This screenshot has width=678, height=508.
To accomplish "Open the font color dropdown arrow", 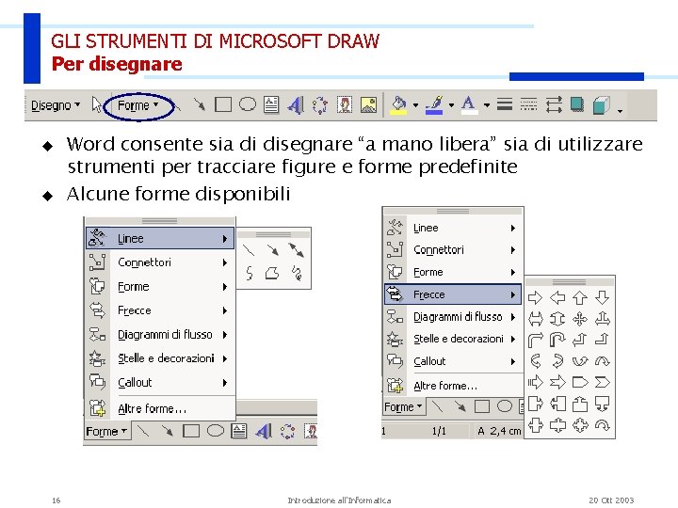I will click(487, 105).
